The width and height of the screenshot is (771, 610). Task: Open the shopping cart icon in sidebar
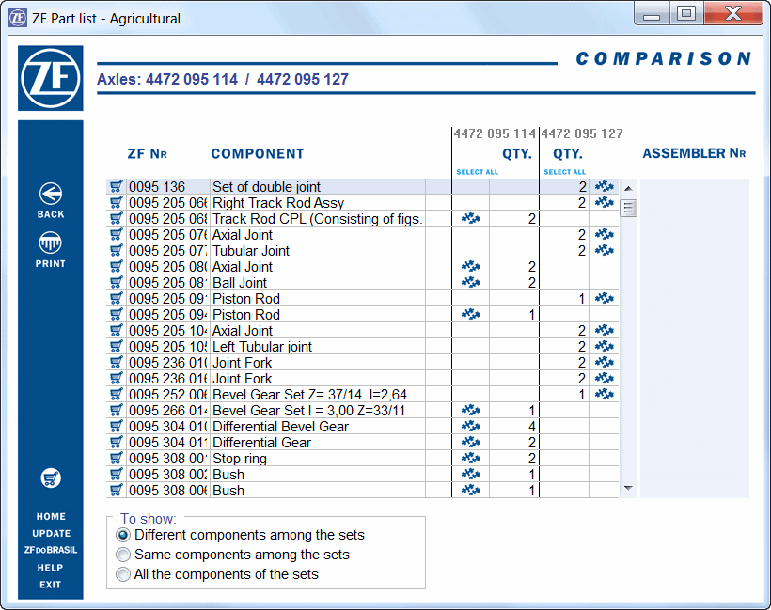[51, 478]
